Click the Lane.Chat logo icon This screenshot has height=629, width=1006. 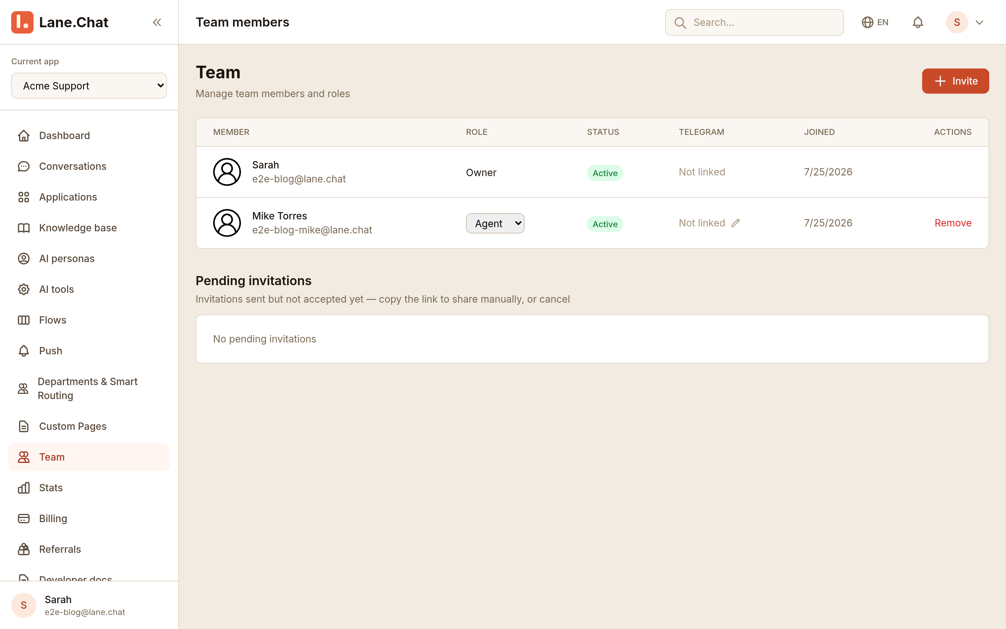pyautogui.click(x=22, y=22)
